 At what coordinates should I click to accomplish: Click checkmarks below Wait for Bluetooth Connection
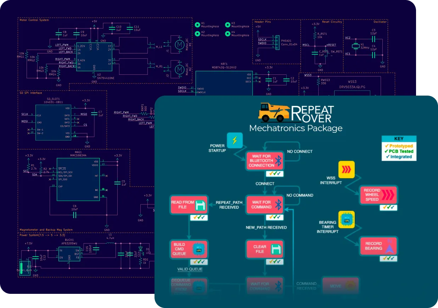click(x=275, y=174)
